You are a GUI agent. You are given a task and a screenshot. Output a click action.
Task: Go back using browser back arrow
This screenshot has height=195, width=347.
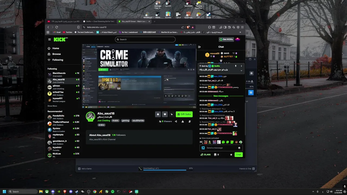coord(48,27)
